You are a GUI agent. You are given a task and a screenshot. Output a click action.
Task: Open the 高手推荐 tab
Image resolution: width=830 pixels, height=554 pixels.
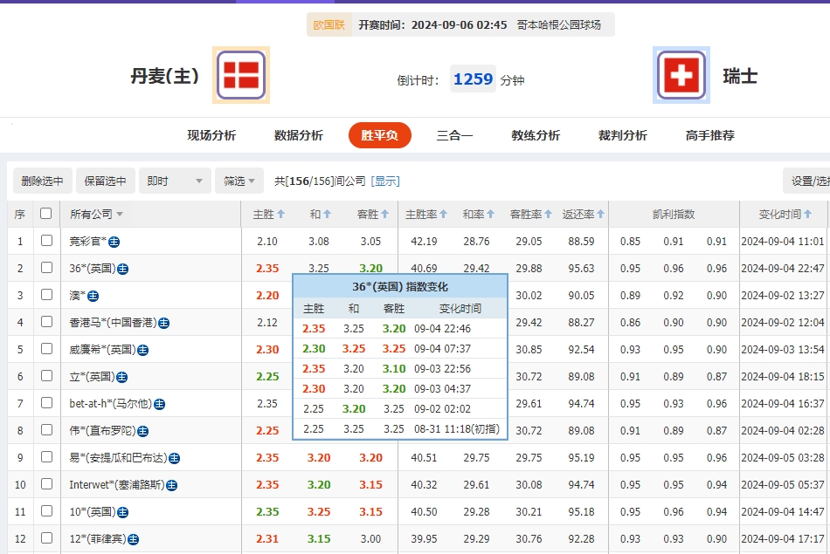click(x=709, y=136)
